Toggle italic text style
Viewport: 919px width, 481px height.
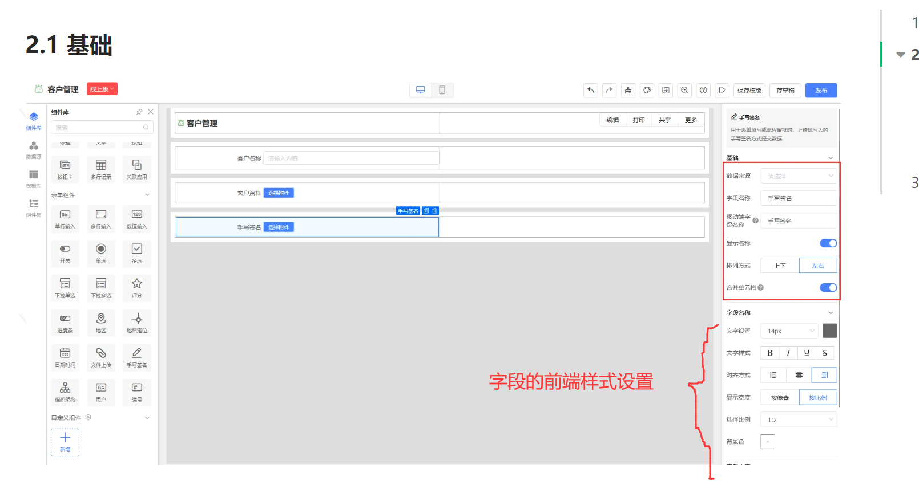click(788, 353)
